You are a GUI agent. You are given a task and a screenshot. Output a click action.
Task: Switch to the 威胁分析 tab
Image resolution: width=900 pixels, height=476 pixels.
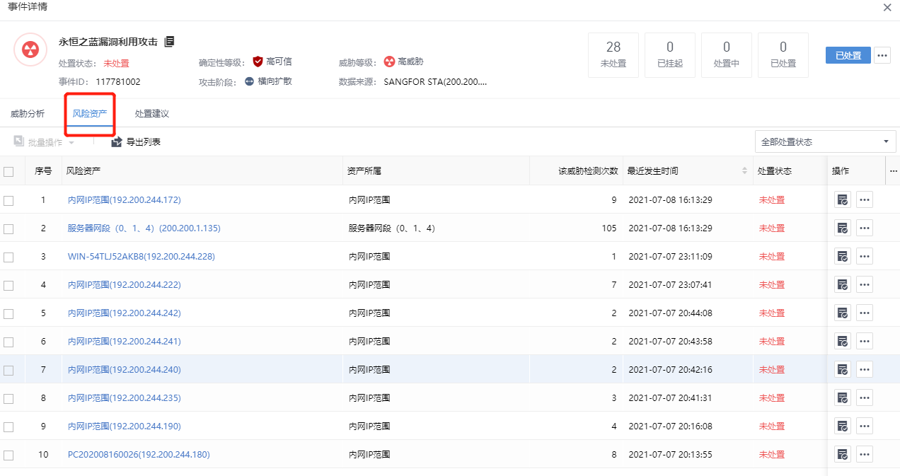pyautogui.click(x=28, y=114)
